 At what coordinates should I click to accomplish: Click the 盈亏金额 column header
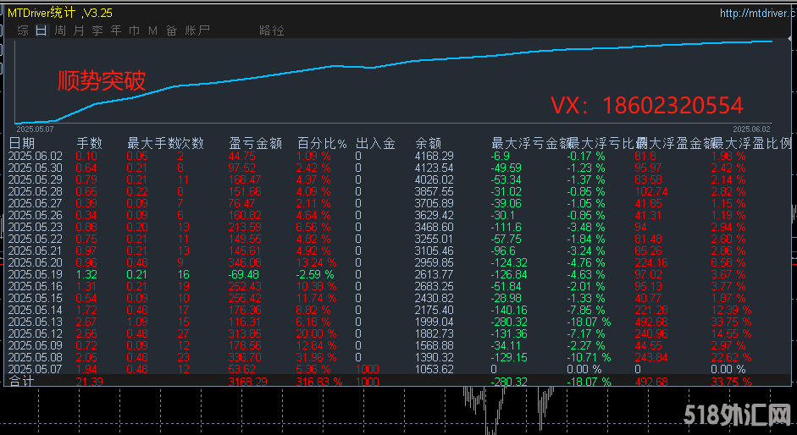256,144
